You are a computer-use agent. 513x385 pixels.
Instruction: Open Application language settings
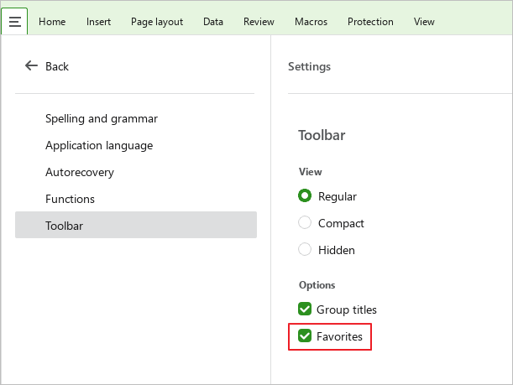tap(136, 145)
